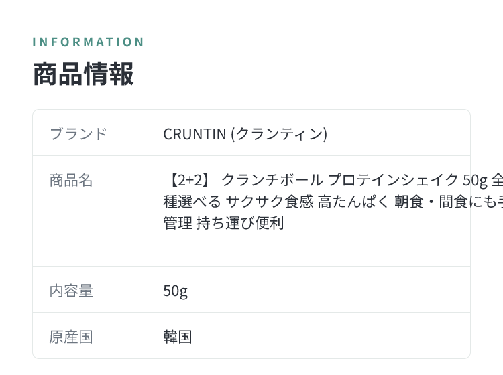Click the クランティン katakana inside the parentheses

point(279,134)
